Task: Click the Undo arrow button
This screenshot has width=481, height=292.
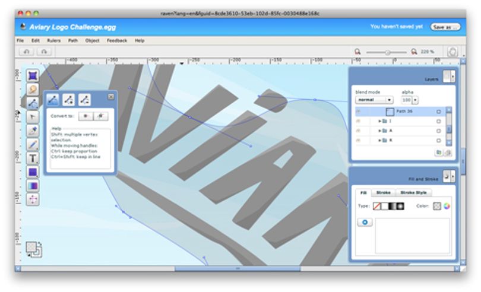Action: pos(26,52)
